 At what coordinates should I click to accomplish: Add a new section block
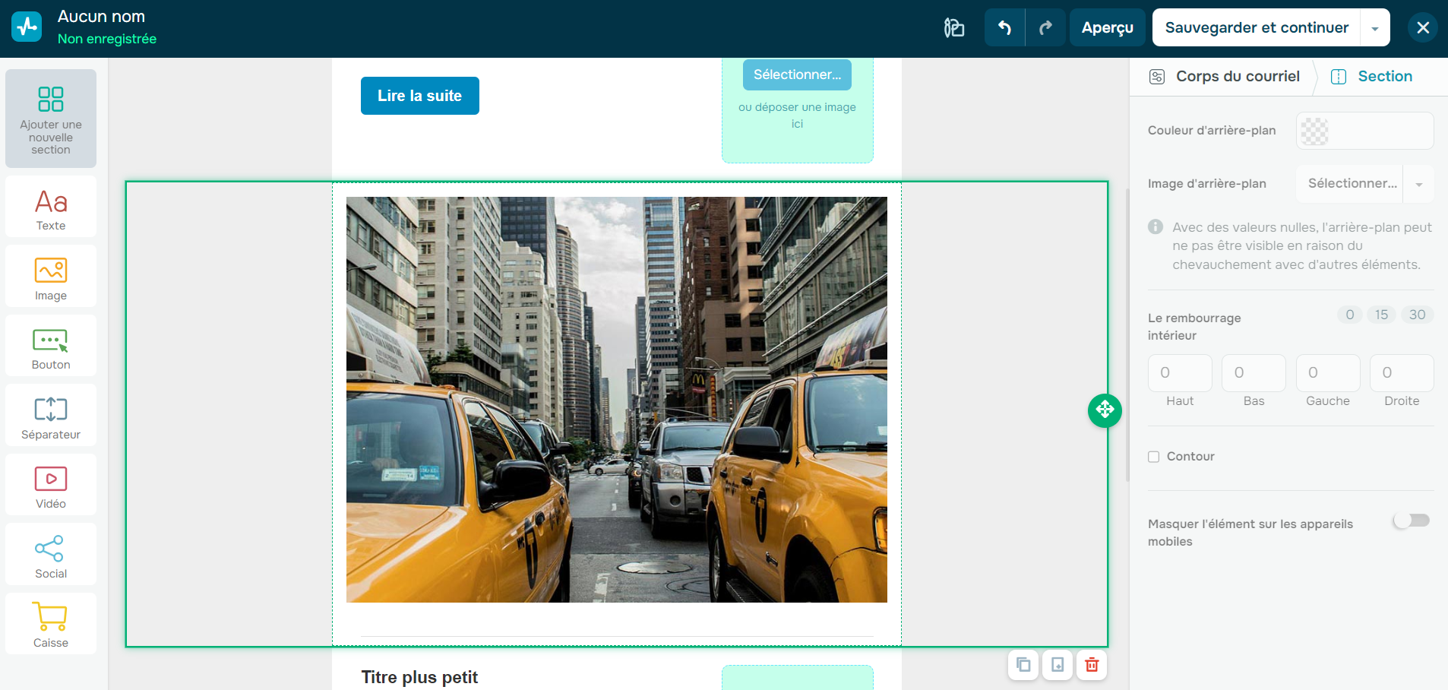click(51, 119)
